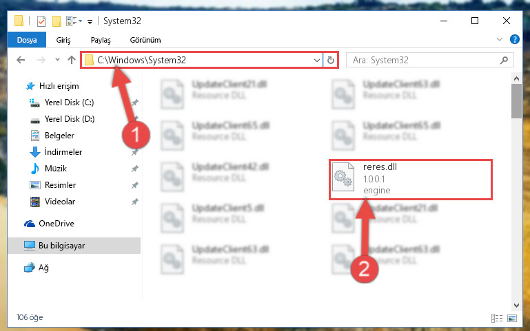Open the Görünüm ribbon tab

point(145,40)
